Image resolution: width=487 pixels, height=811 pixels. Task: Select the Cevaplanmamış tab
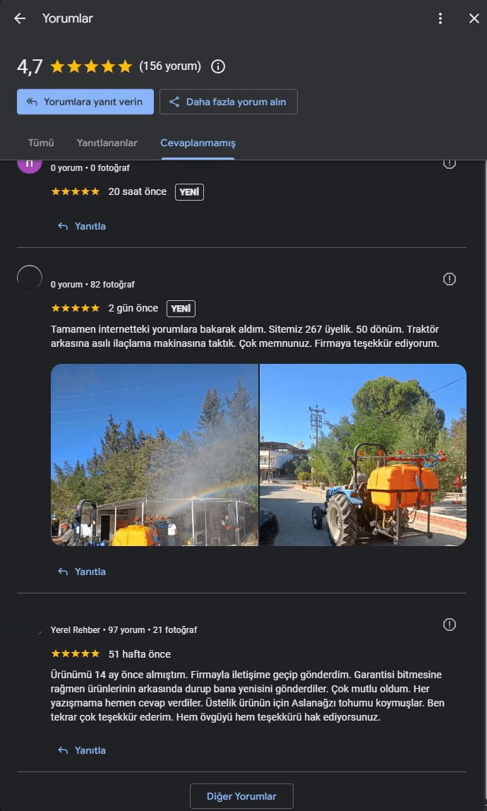[198, 143]
